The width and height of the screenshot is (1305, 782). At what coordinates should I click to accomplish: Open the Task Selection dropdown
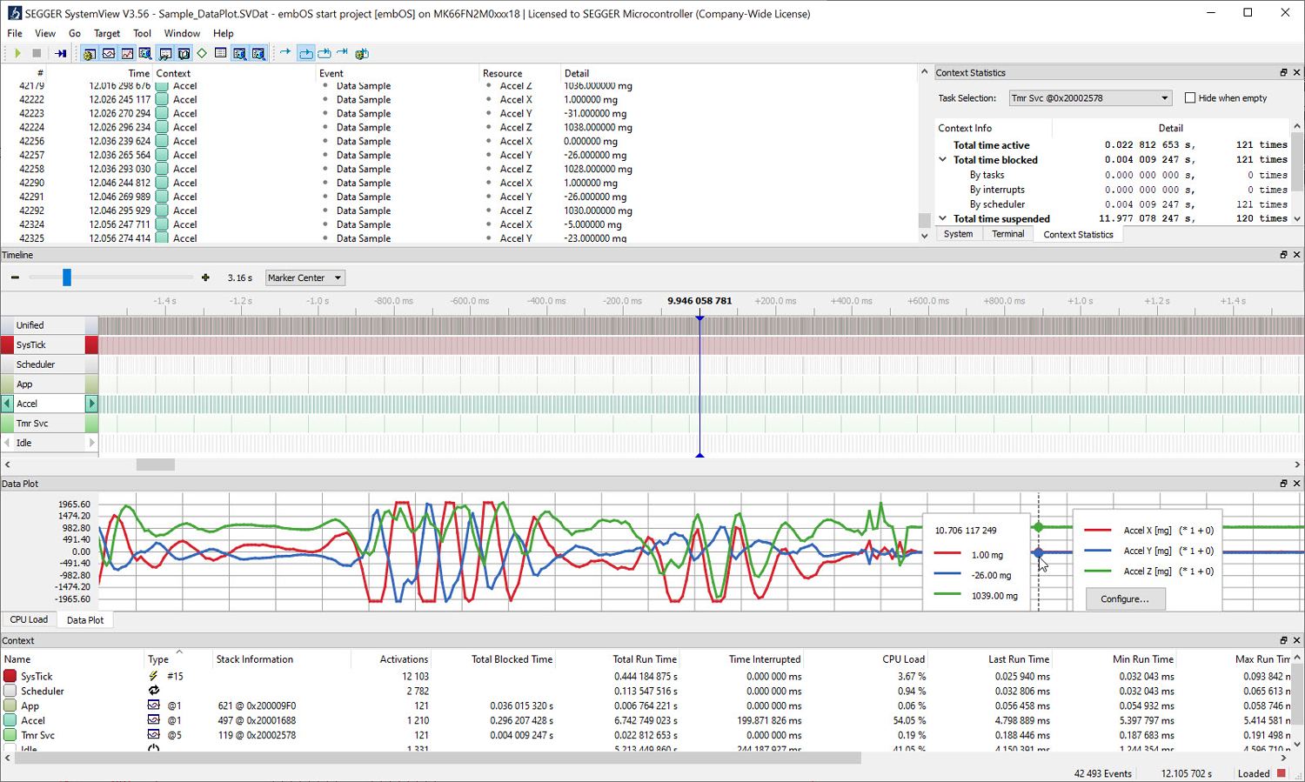click(x=1089, y=97)
